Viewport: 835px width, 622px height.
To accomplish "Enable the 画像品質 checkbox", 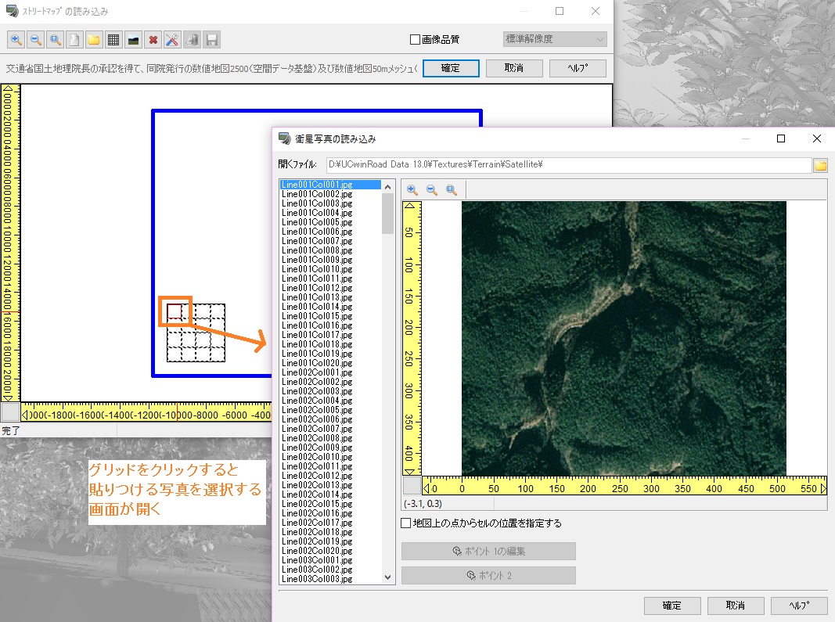I will 416,39.
